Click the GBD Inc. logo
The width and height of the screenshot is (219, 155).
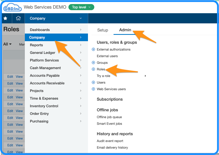12,7
